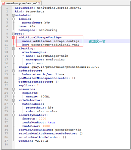Click on 'namespace: monitoring' in metadata
The image size is (131, 150).
click(38, 30)
